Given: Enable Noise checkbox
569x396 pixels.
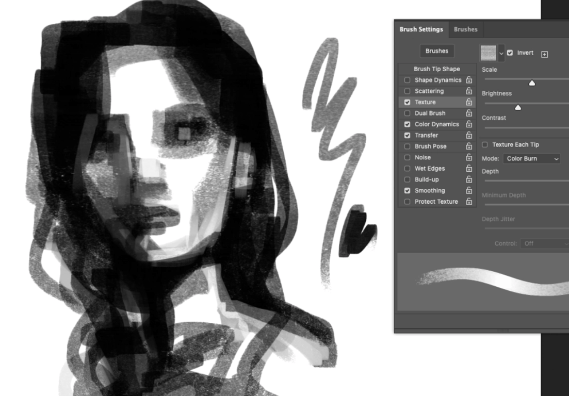Looking at the screenshot, I should click(x=407, y=157).
